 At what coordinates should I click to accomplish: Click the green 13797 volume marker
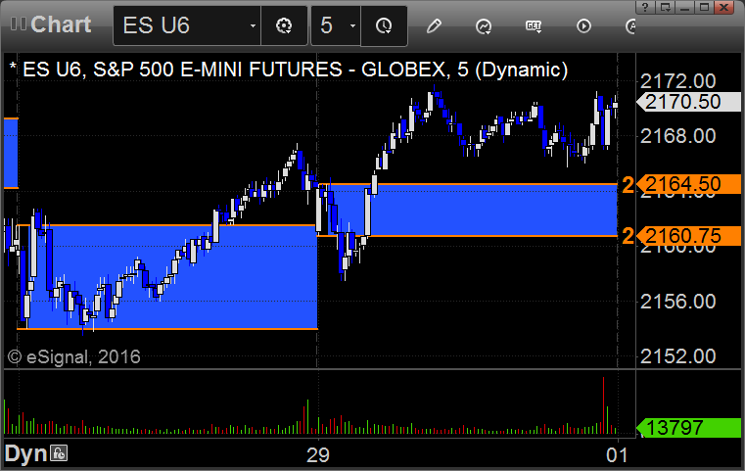click(688, 428)
